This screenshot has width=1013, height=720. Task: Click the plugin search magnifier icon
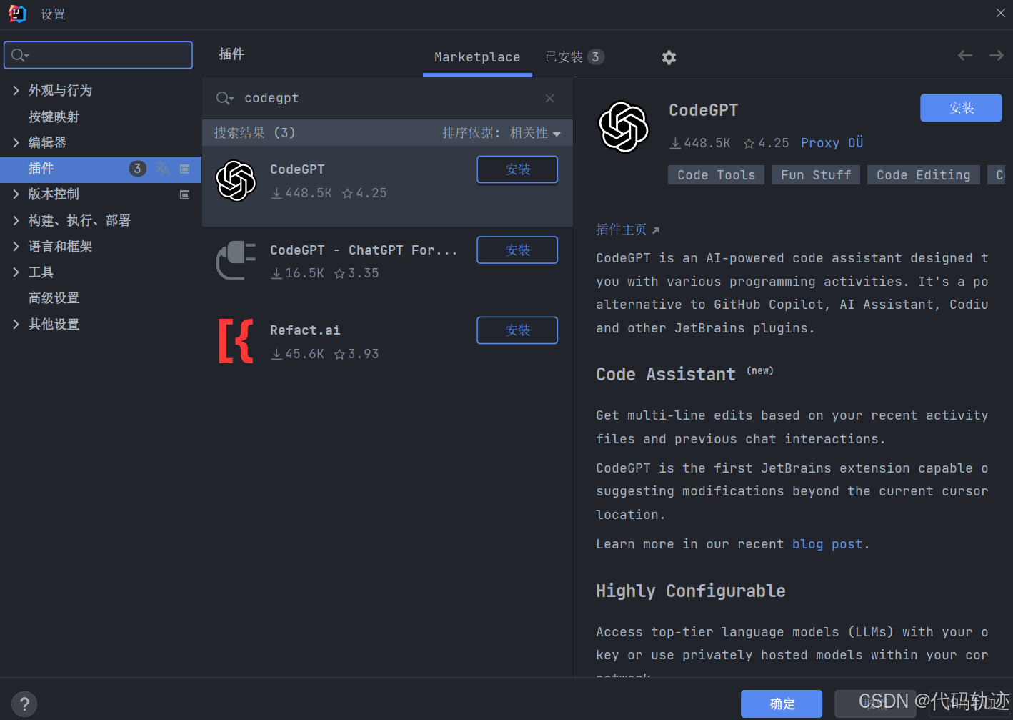(x=224, y=98)
